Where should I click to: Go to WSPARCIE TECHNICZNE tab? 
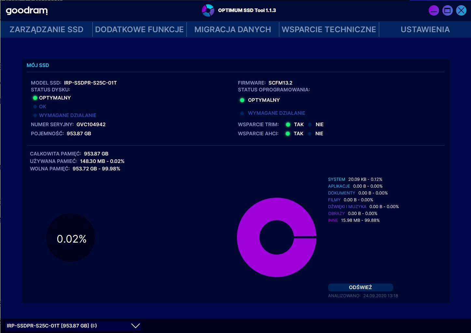329,30
